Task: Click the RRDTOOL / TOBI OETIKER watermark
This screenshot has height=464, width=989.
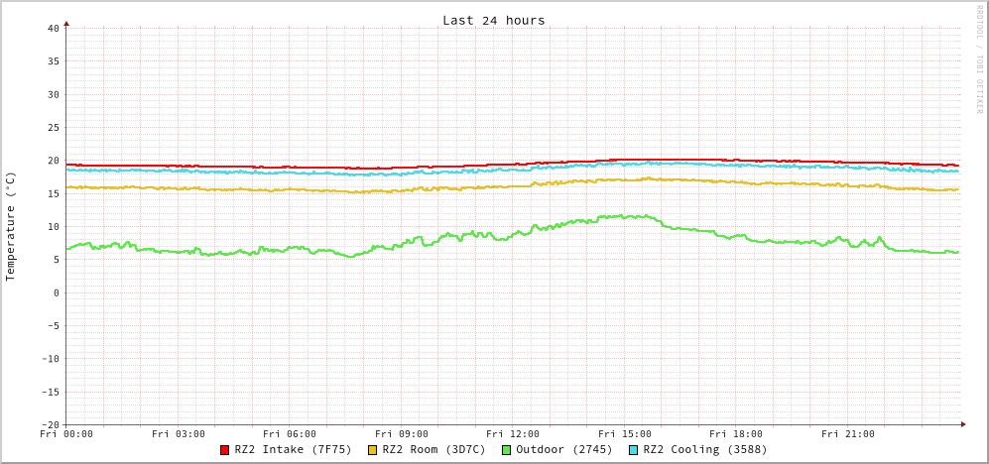Action: pyautogui.click(x=978, y=59)
